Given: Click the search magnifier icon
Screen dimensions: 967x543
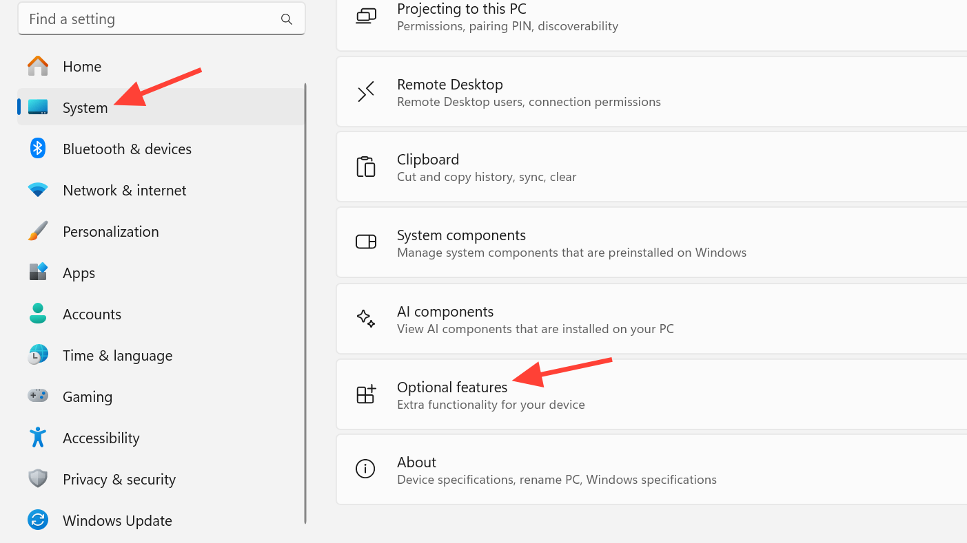Looking at the screenshot, I should (x=287, y=19).
